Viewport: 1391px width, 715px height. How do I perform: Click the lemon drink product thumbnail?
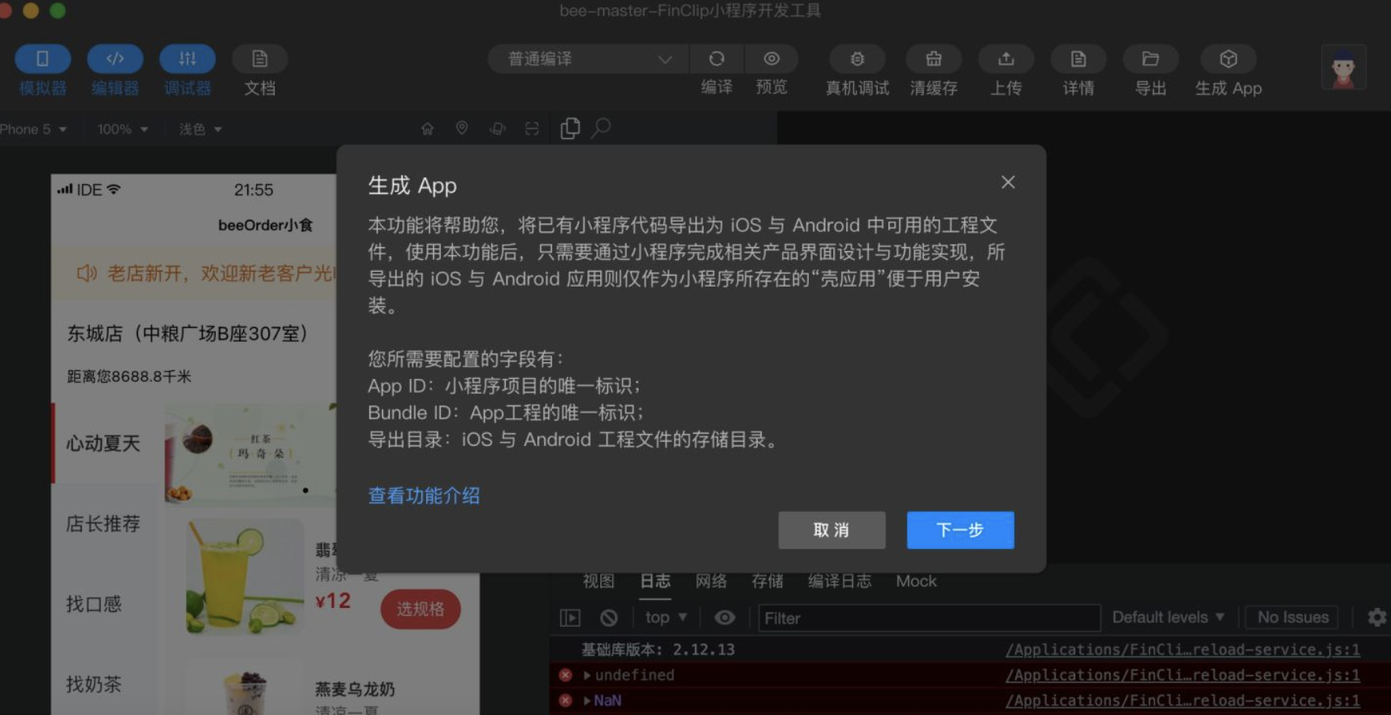tap(245, 576)
